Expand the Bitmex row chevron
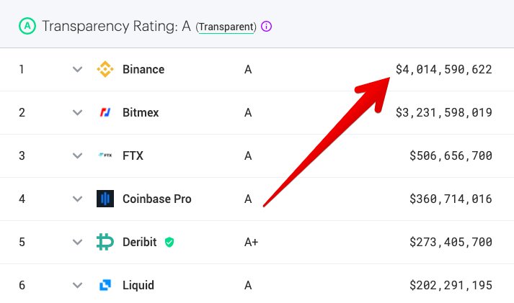 (x=77, y=112)
